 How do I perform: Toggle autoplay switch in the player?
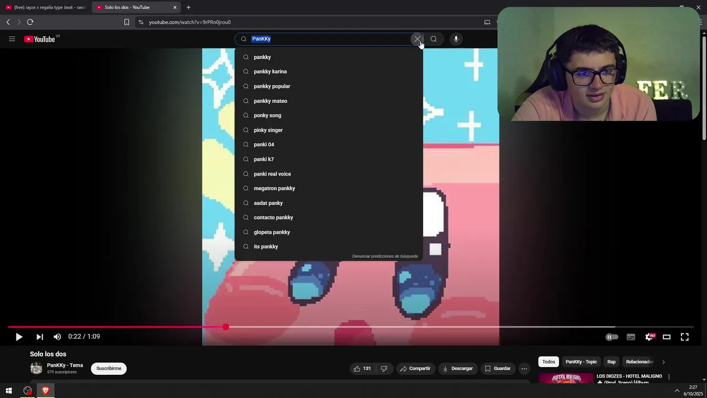click(611, 337)
